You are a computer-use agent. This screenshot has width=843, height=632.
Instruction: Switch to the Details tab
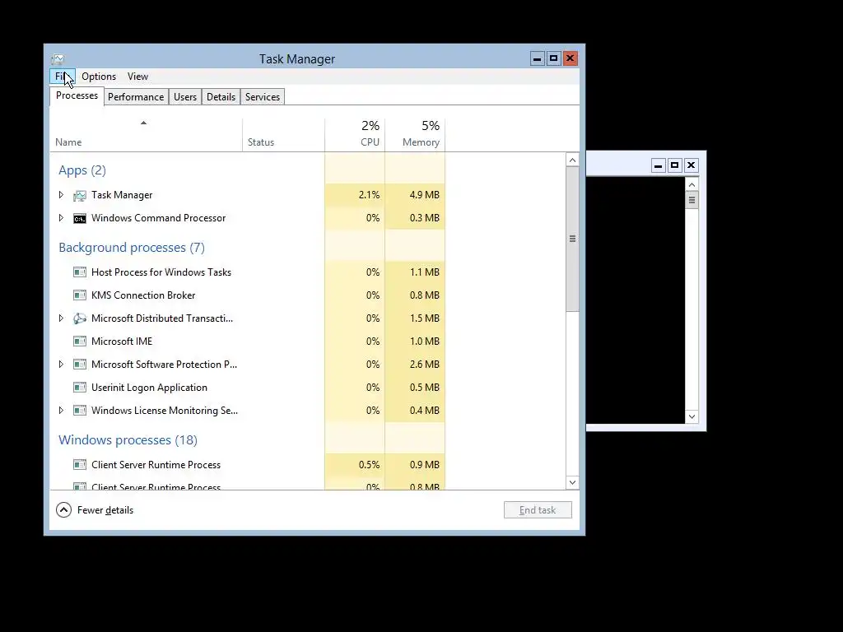pyautogui.click(x=221, y=97)
